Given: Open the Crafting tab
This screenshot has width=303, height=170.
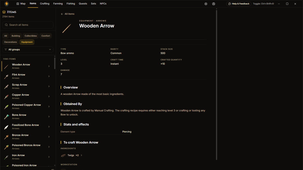Looking at the screenshot, I should [45, 4].
